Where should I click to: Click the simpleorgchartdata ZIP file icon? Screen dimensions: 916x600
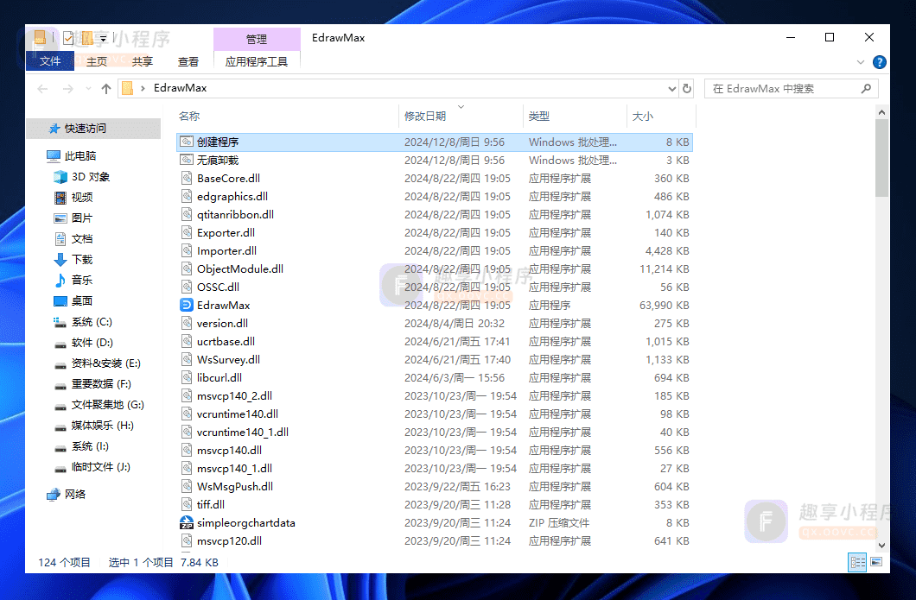(x=187, y=522)
